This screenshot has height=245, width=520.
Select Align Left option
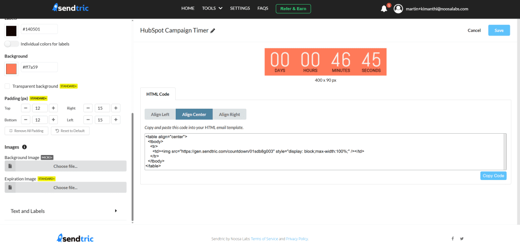point(160,114)
